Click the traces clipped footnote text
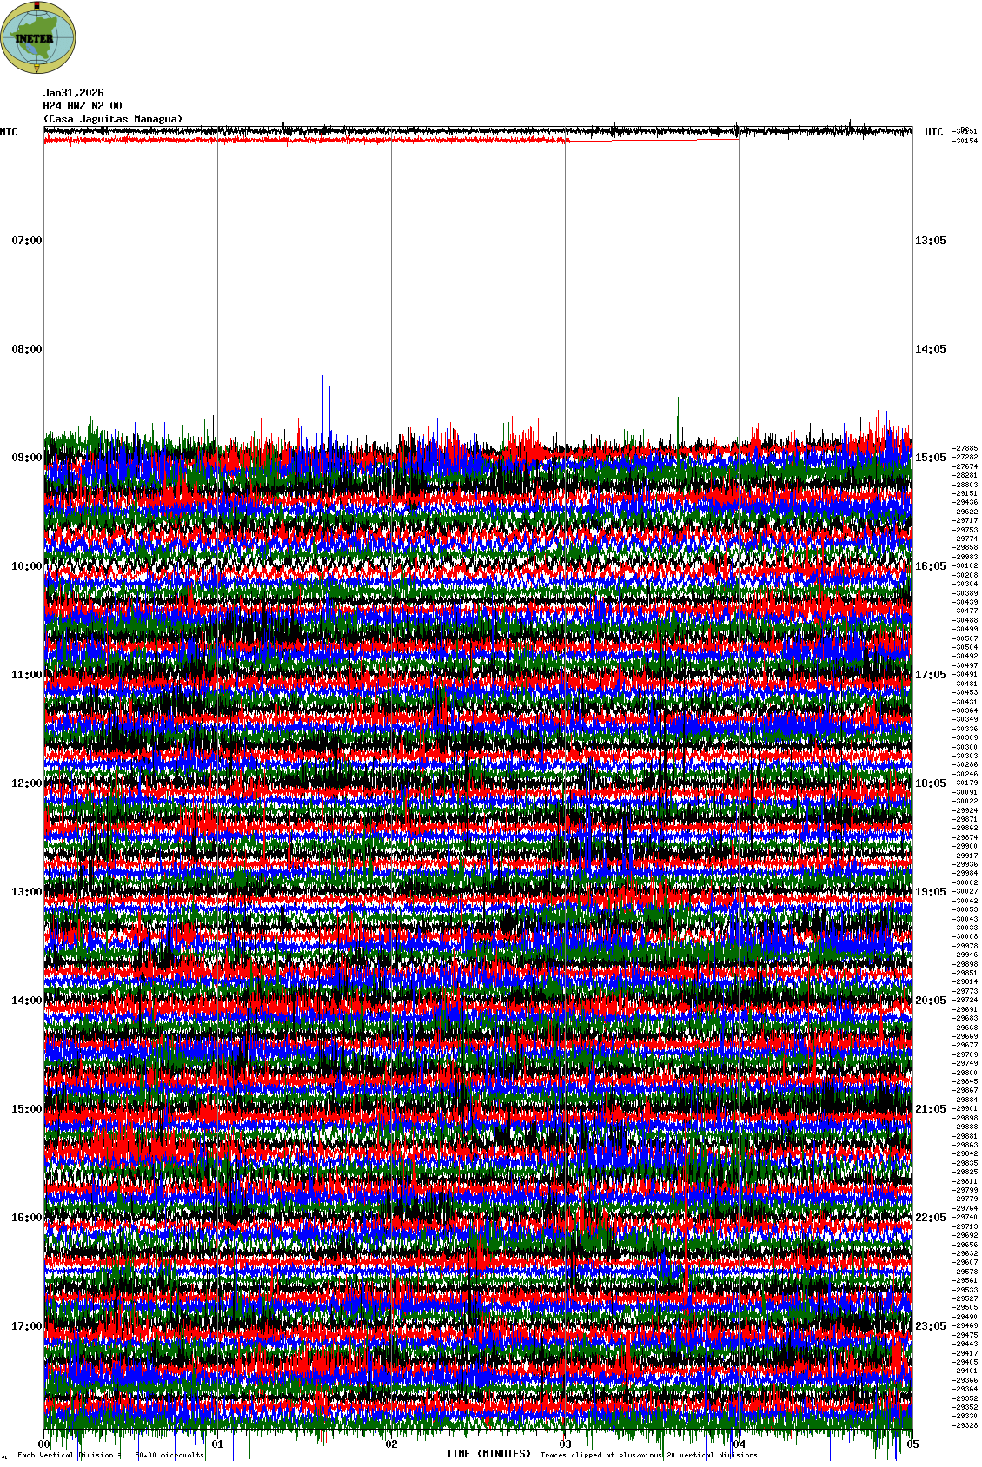 pos(648,1455)
